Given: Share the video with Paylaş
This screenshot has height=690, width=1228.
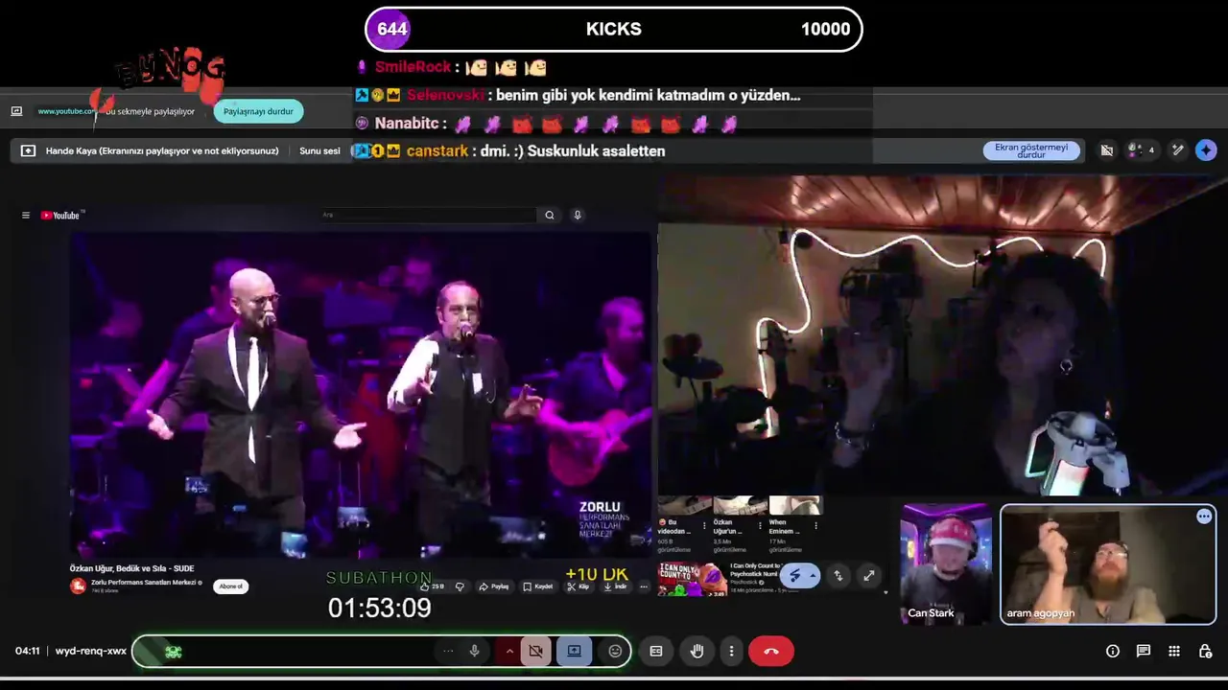Looking at the screenshot, I should click(x=494, y=586).
